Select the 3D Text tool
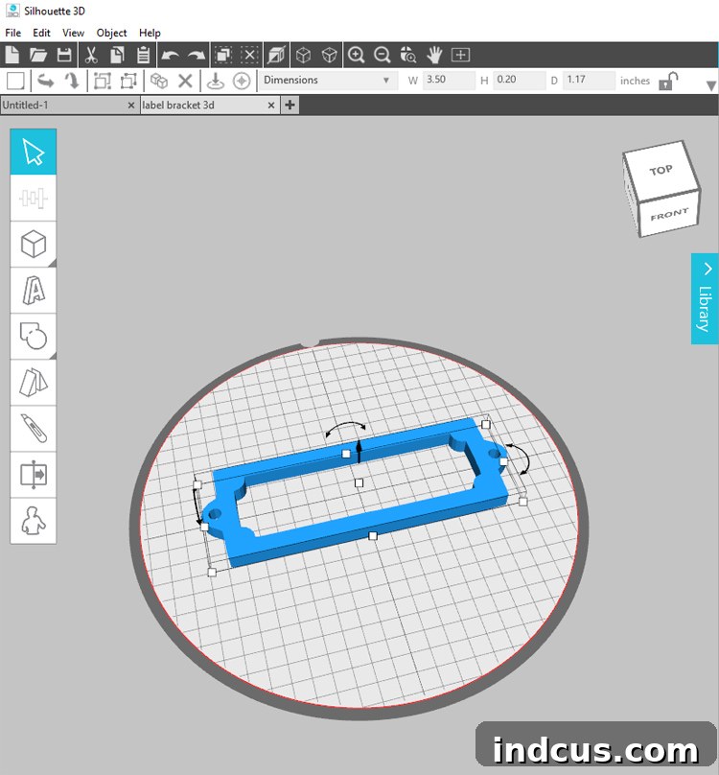This screenshot has width=719, height=775. 34,290
